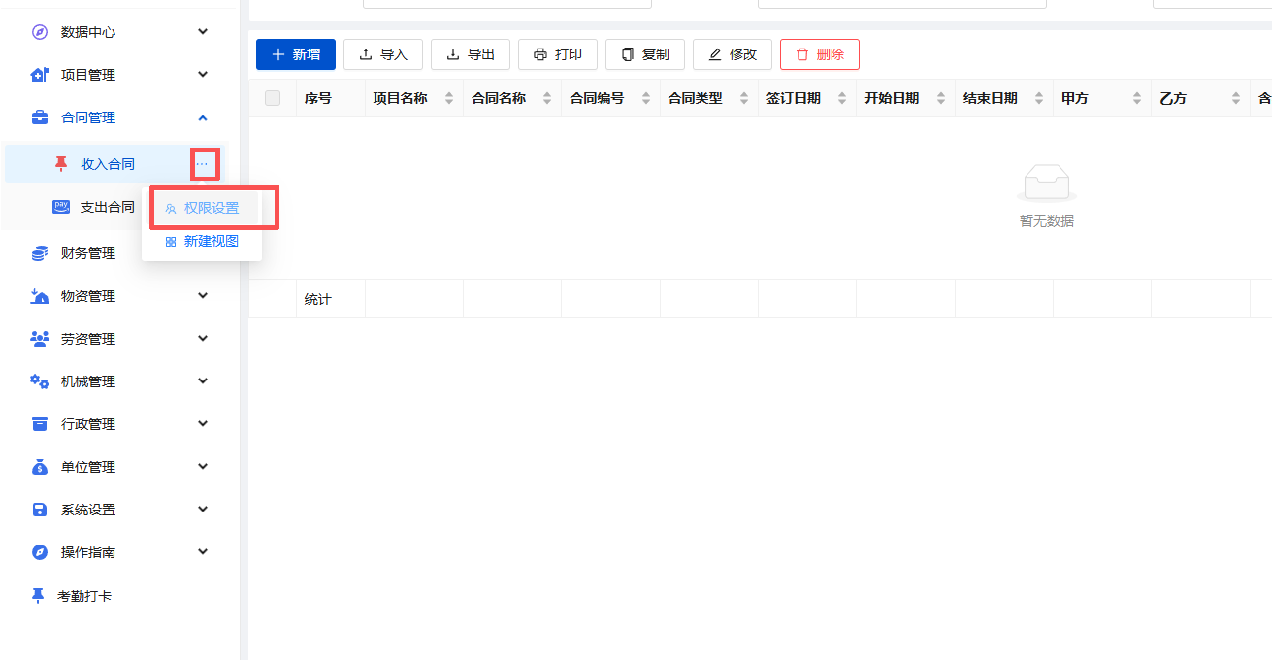Click the 机械管理 gears icon
This screenshot has width=1272, height=660.
(x=38, y=380)
